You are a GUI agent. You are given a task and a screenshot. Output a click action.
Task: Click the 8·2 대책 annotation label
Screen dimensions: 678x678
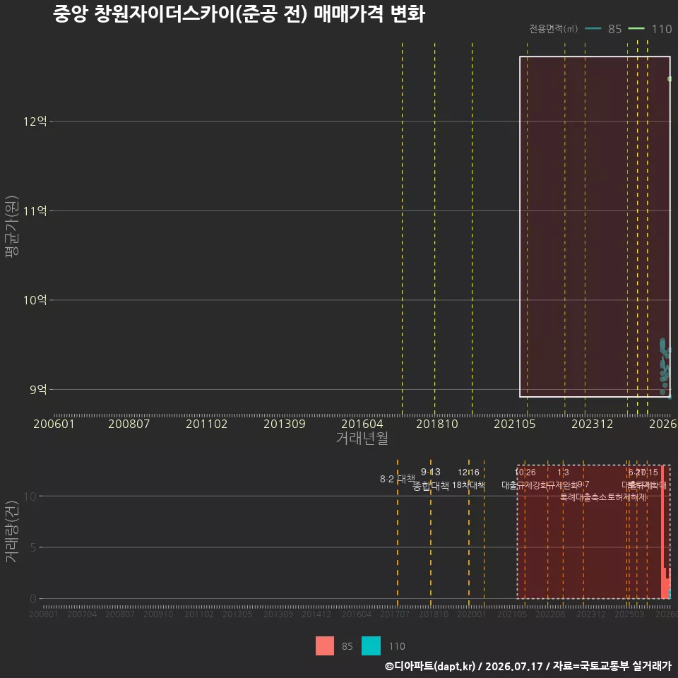point(397,479)
